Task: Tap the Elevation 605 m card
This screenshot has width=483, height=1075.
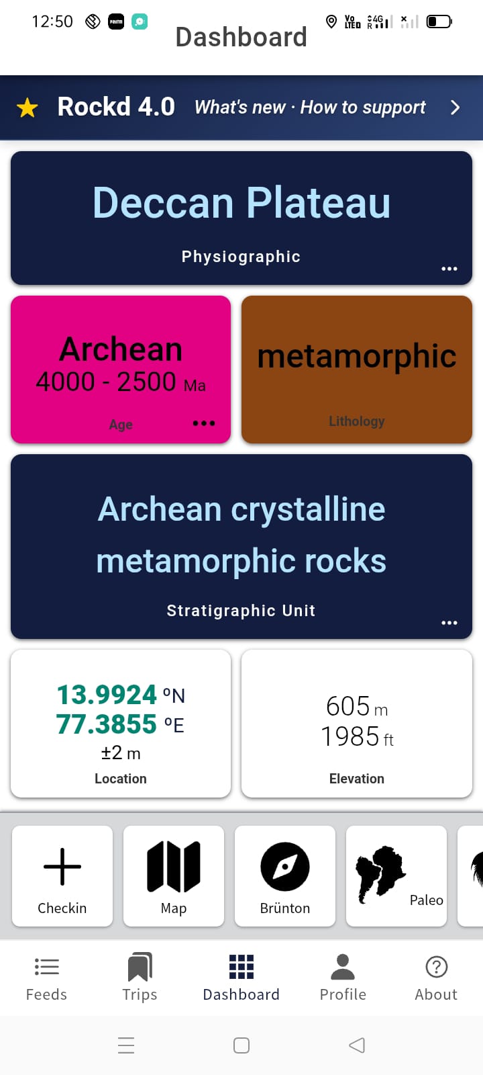Action: (356, 723)
